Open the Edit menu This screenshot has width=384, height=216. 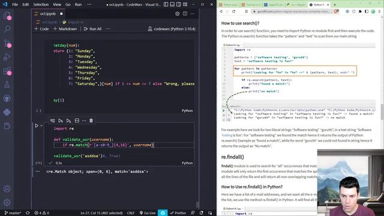tap(25, 4)
